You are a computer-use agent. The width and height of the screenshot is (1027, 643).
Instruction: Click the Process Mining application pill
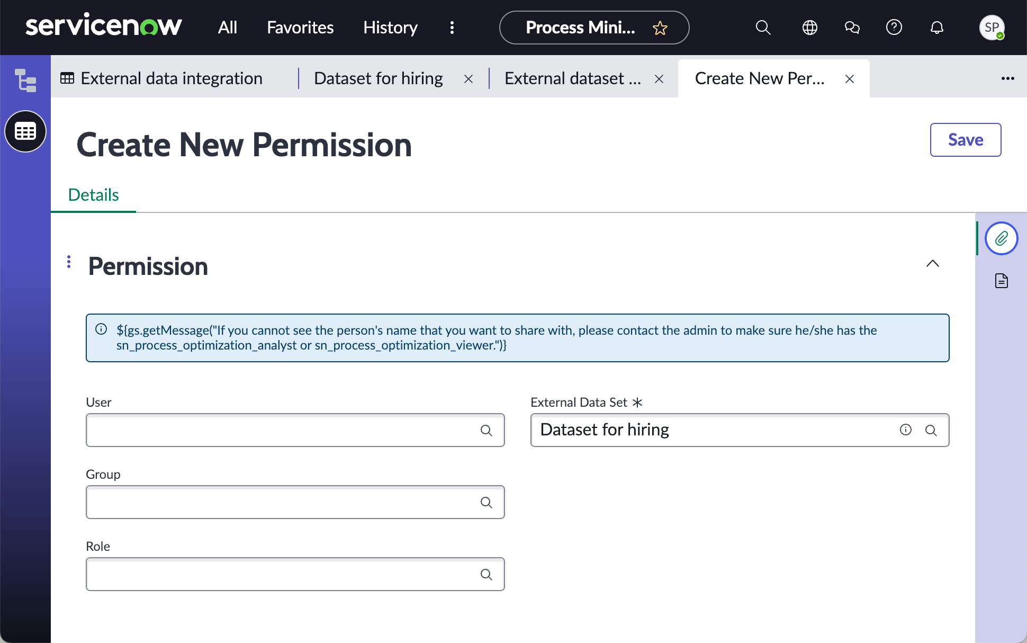[594, 28]
